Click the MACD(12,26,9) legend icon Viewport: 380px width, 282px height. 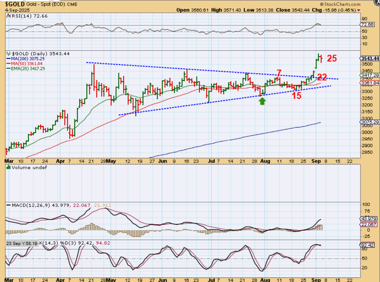(x=8, y=205)
